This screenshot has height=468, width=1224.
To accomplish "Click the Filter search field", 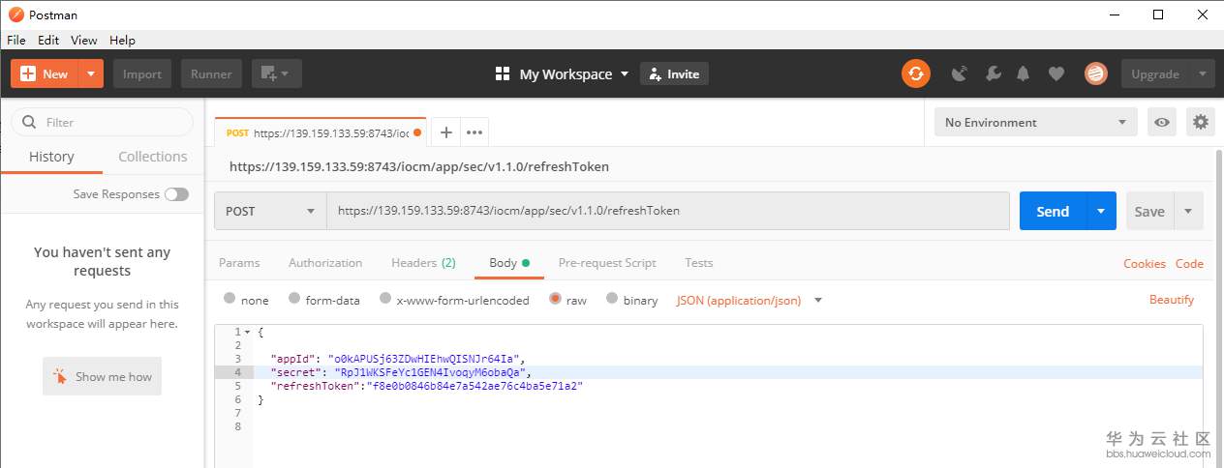I will pos(102,122).
